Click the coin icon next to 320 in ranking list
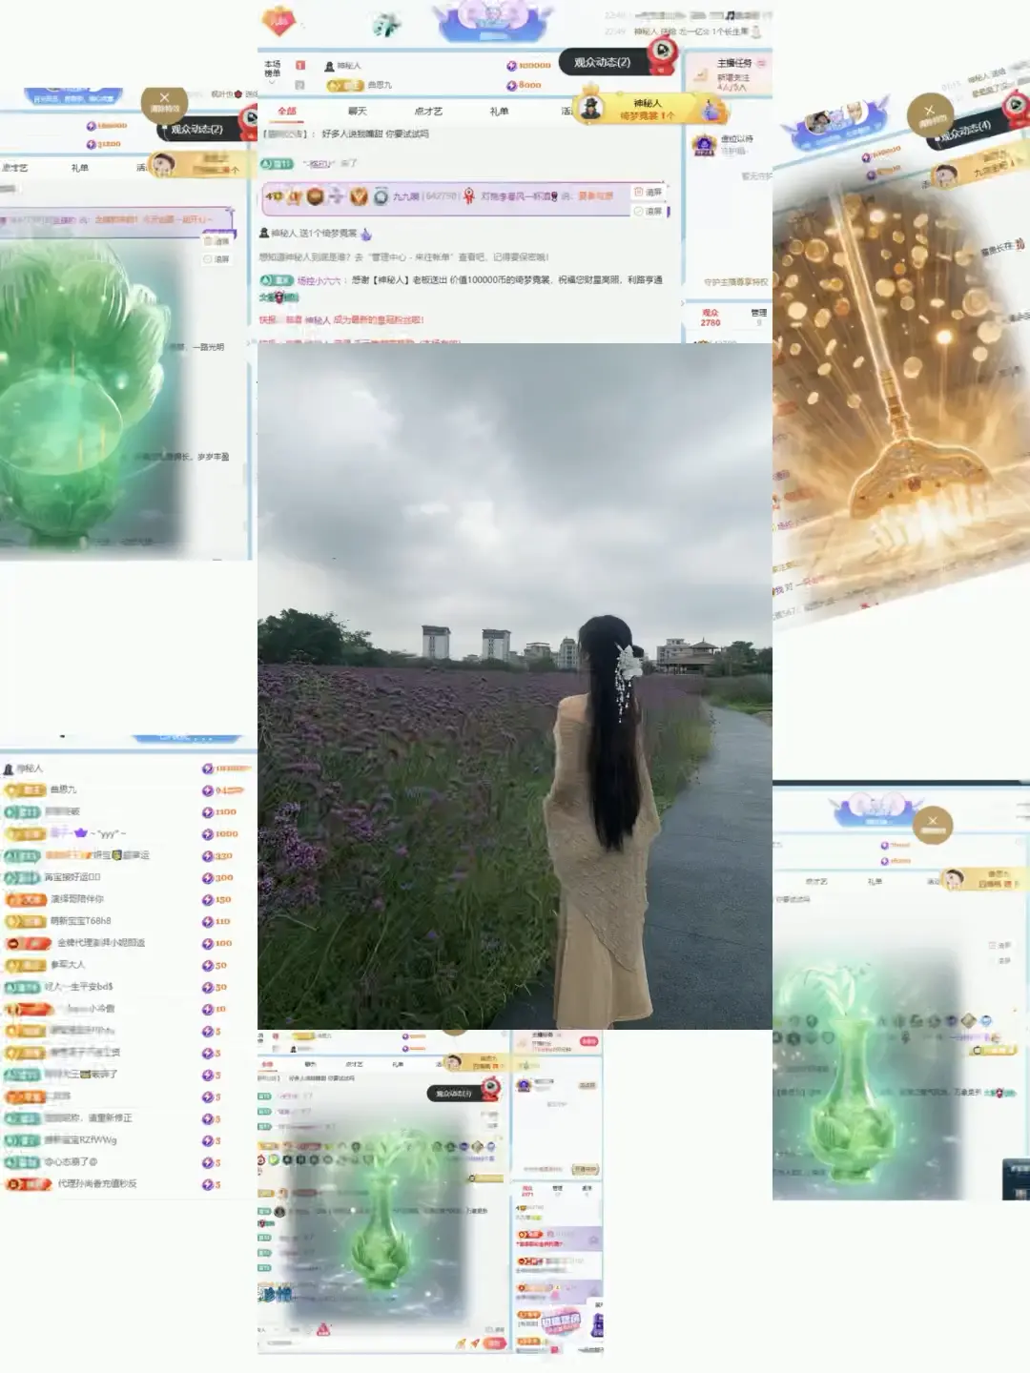This screenshot has height=1373, width=1030. [x=207, y=856]
